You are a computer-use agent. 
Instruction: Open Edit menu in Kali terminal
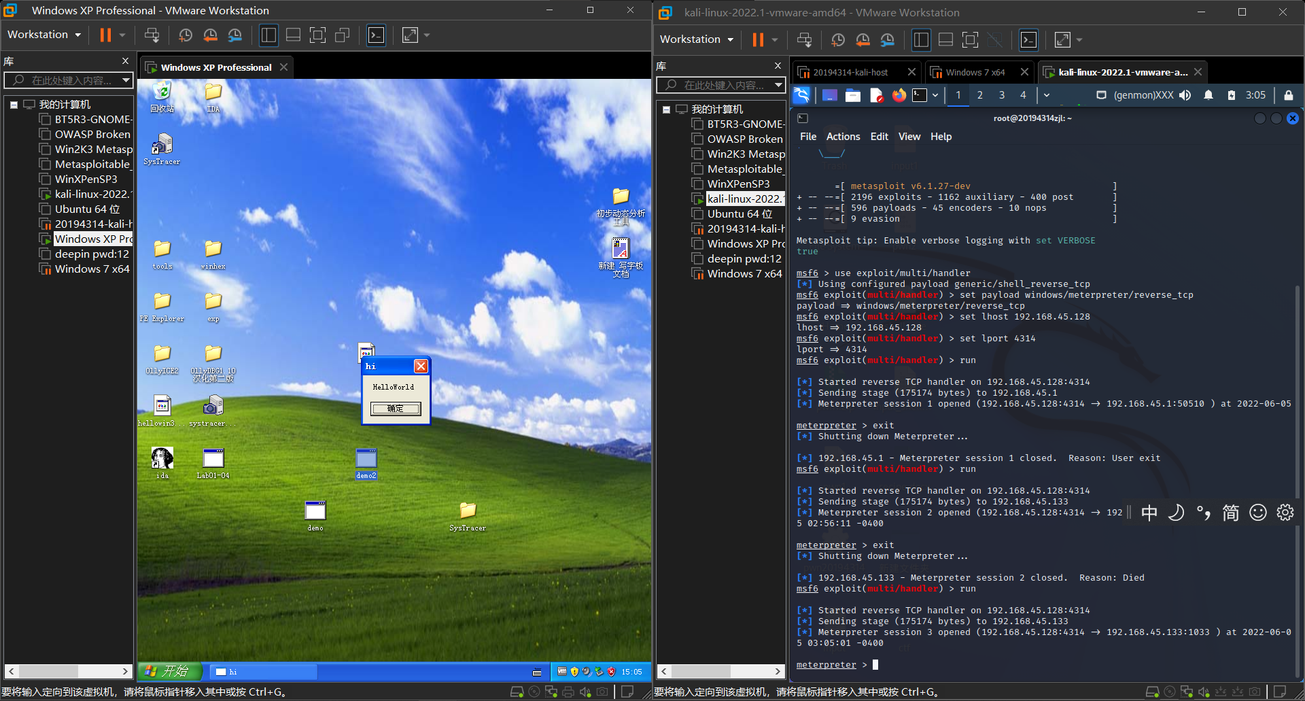coord(879,137)
